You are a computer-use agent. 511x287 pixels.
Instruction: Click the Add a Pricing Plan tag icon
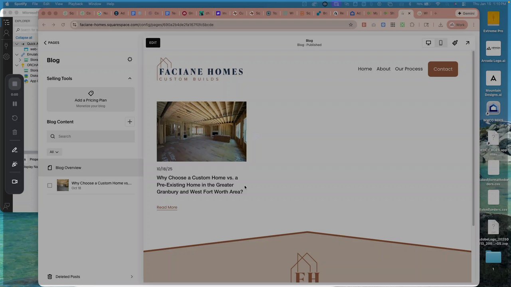(x=91, y=93)
